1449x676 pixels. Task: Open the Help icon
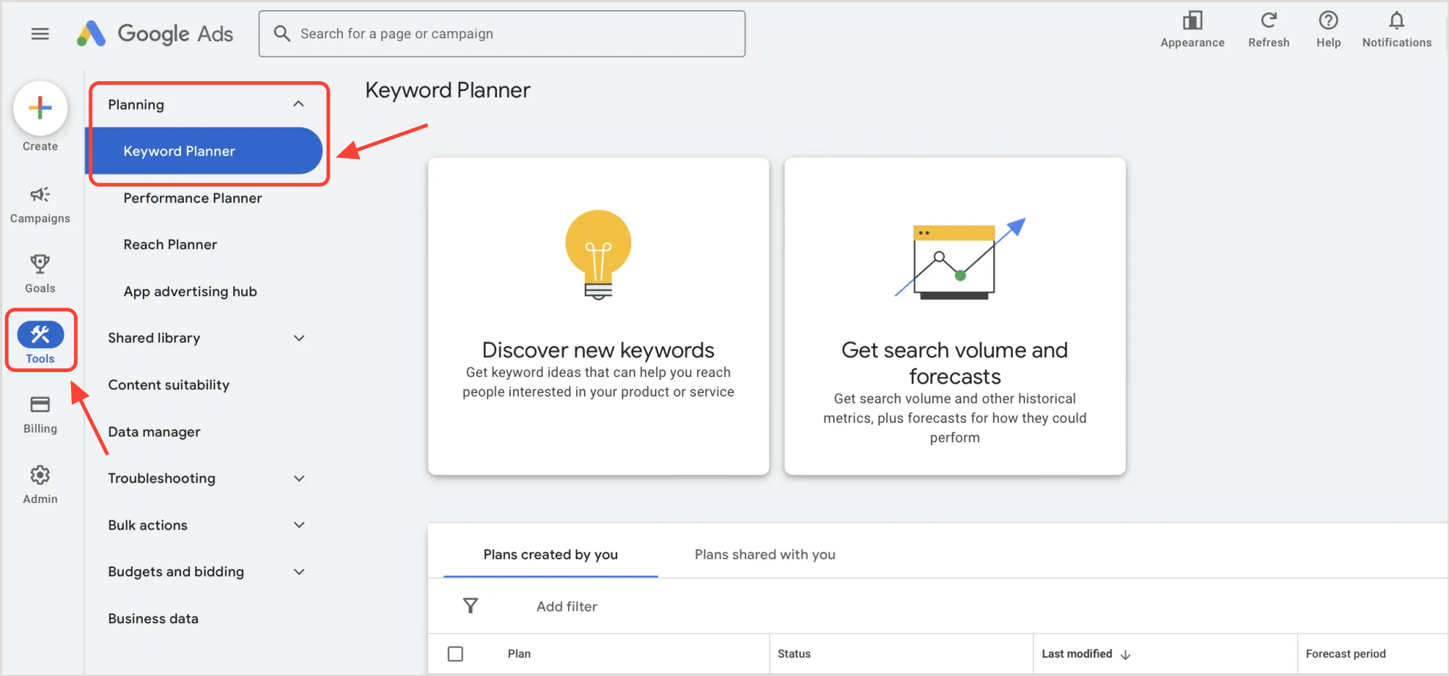[1328, 20]
